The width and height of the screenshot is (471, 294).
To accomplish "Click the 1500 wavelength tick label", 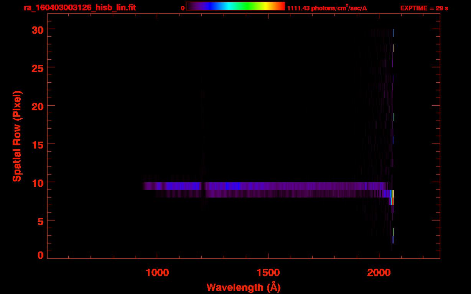I will [x=268, y=273].
